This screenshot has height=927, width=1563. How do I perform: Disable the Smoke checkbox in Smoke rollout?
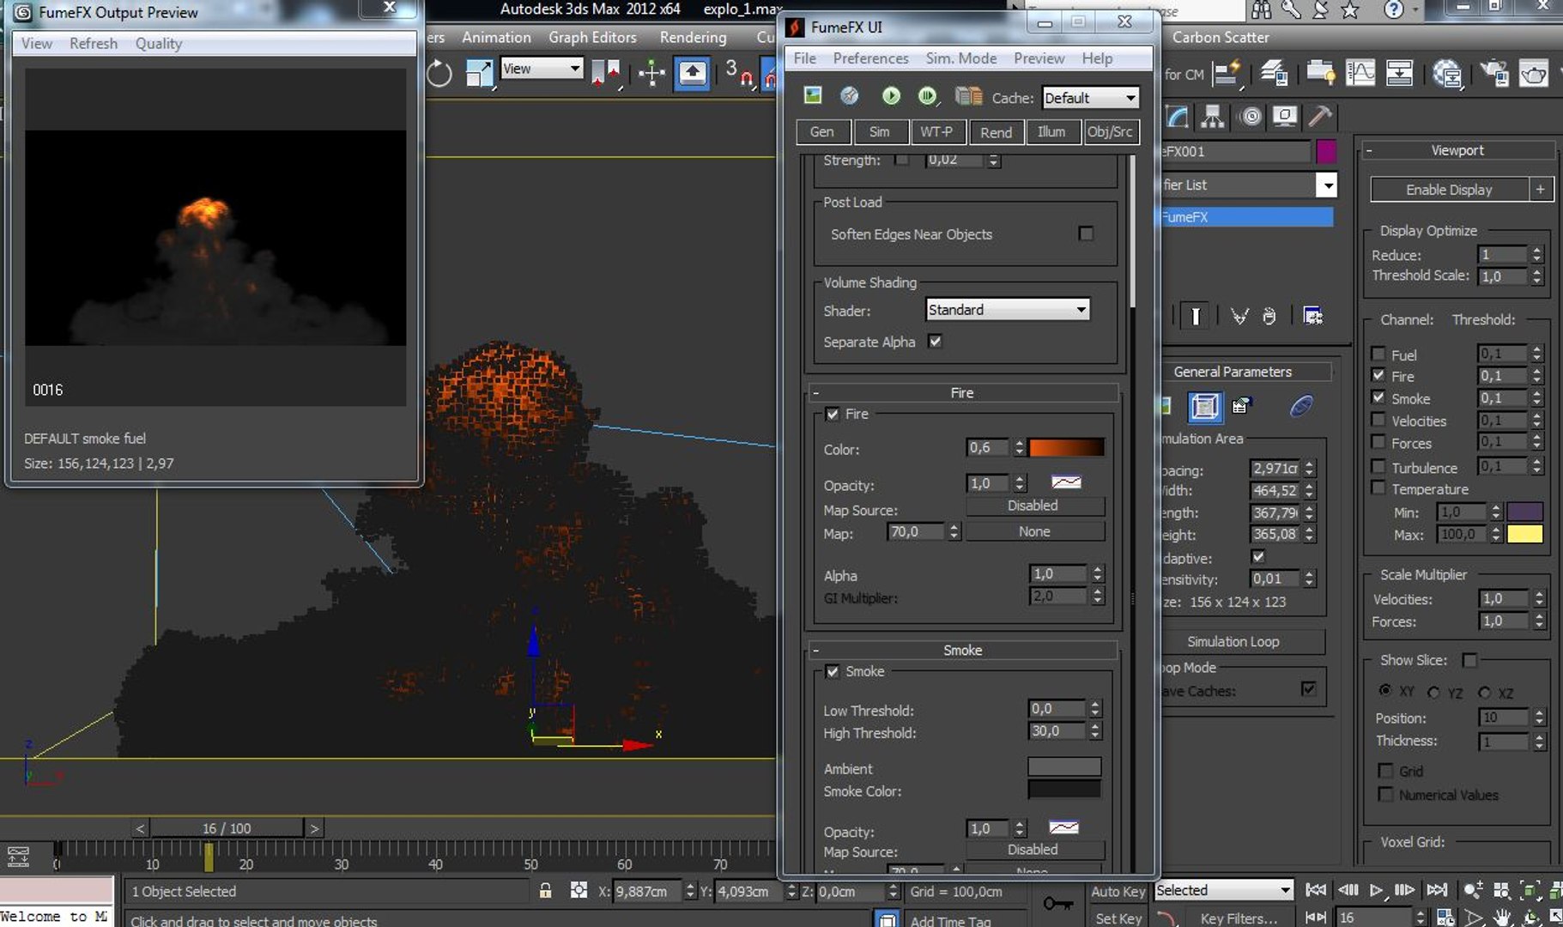(832, 671)
